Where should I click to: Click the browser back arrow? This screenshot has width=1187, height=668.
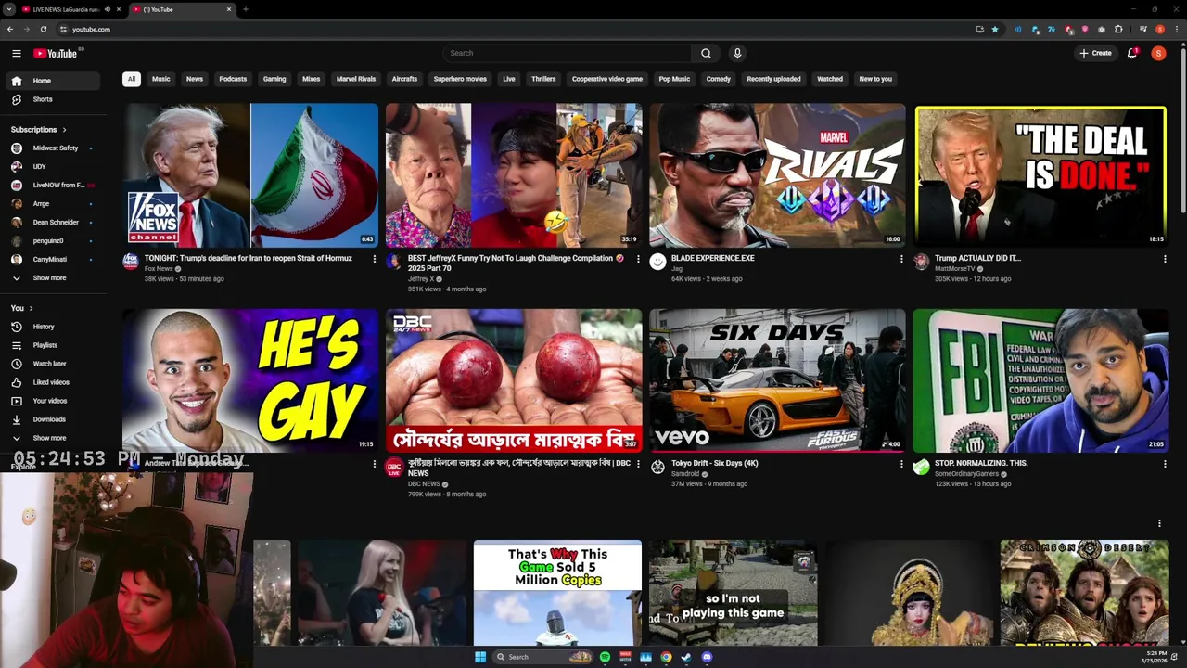pyautogui.click(x=10, y=29)
